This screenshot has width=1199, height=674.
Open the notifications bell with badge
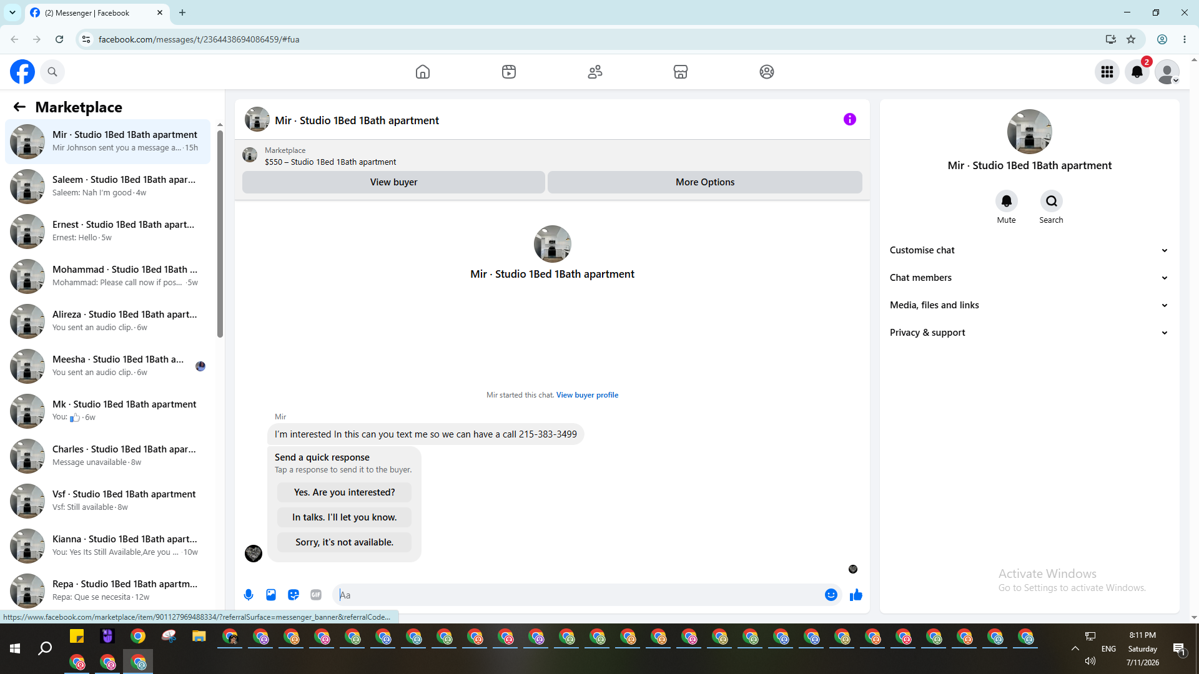(x=1137, y=72)
